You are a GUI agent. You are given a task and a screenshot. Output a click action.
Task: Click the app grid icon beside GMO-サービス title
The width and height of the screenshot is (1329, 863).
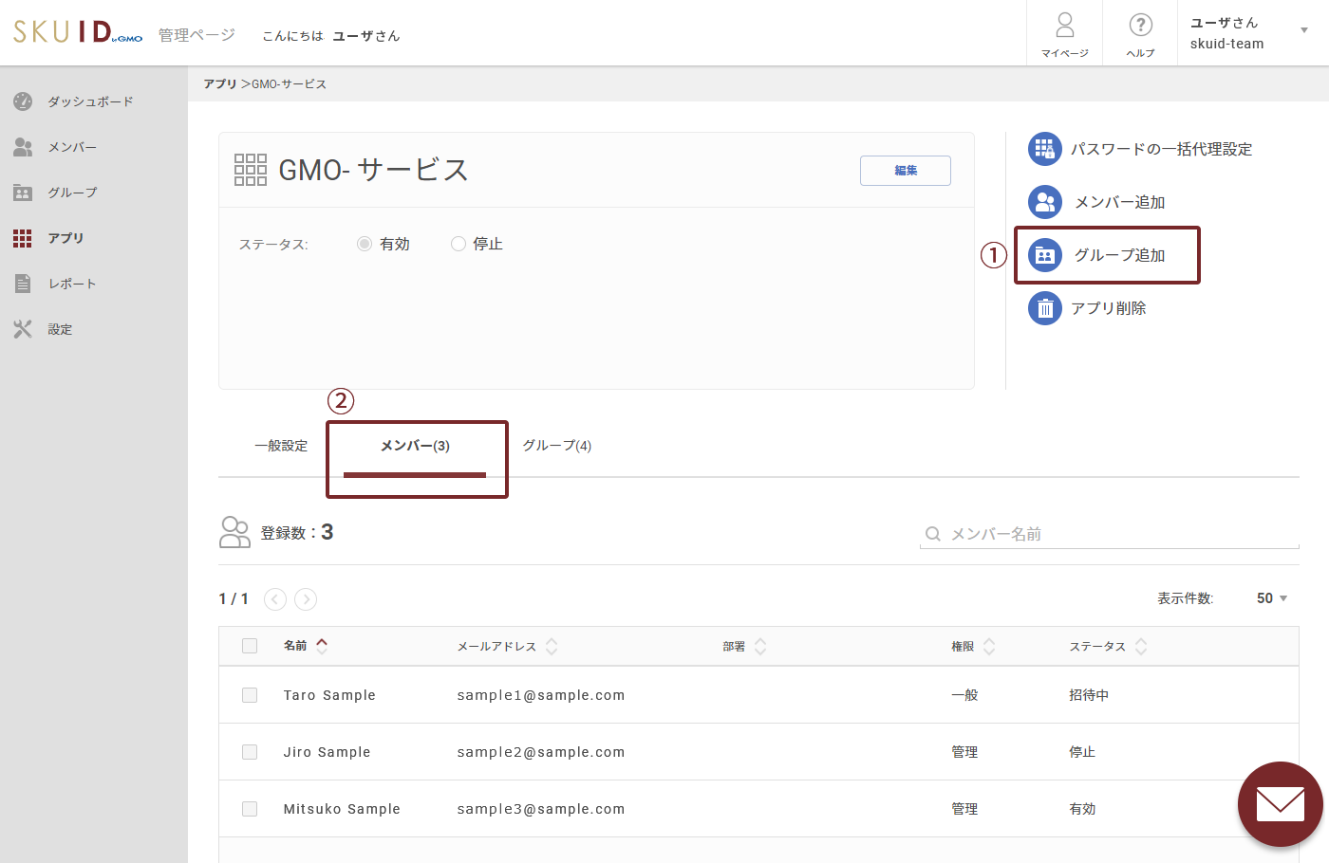click(251, 170)
